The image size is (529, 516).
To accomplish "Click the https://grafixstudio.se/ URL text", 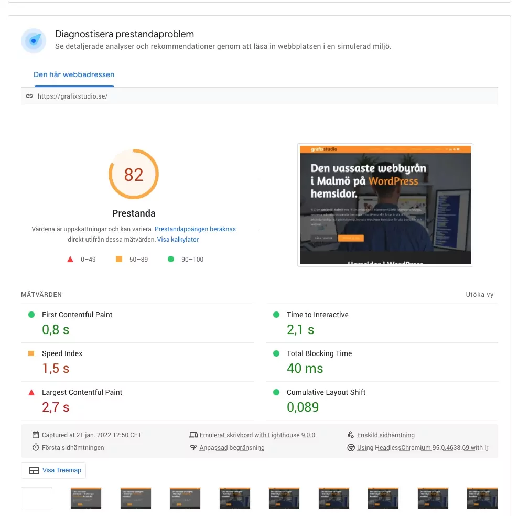I will 72,96.
